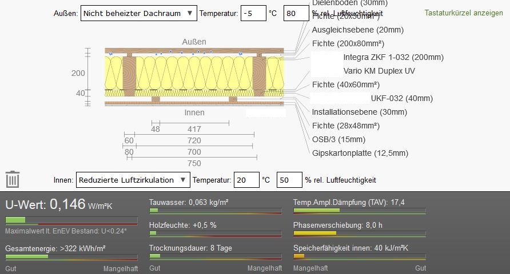Viewport: 510px width, 274px height.
Task: Click the outside temperature field showing -5
Action: point(253,13)
